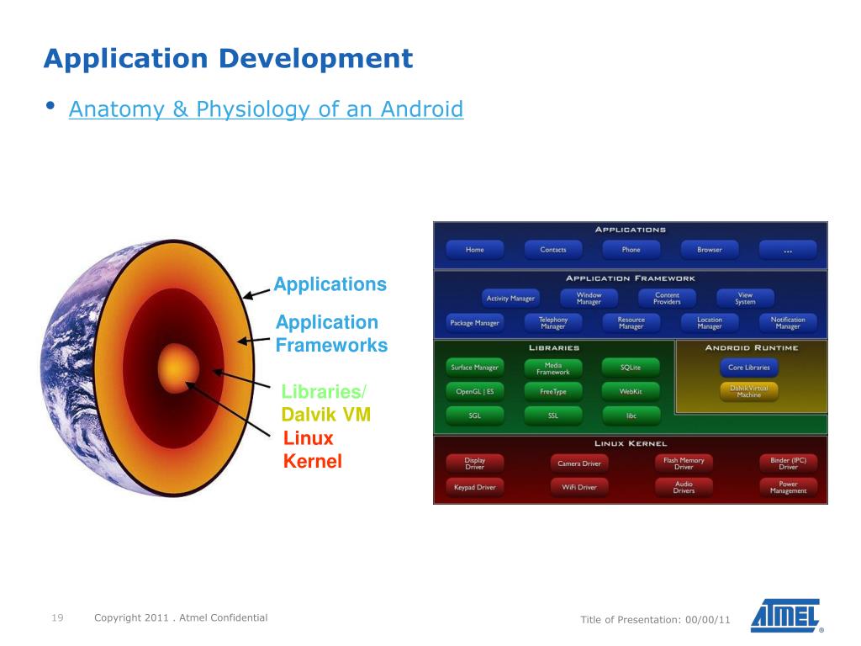Click the Package Manager box
This screenshot has width=861, height=646.
pos(474,323)
